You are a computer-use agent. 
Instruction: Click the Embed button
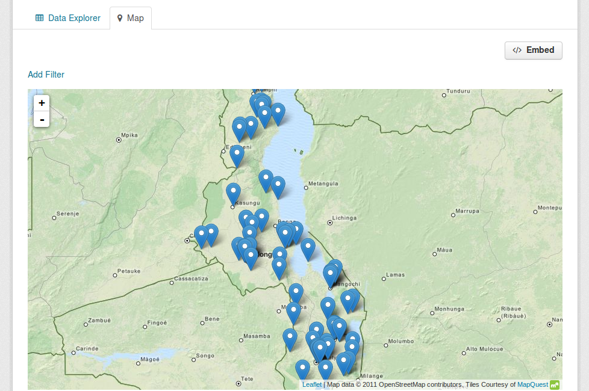[x=533, y=51]
